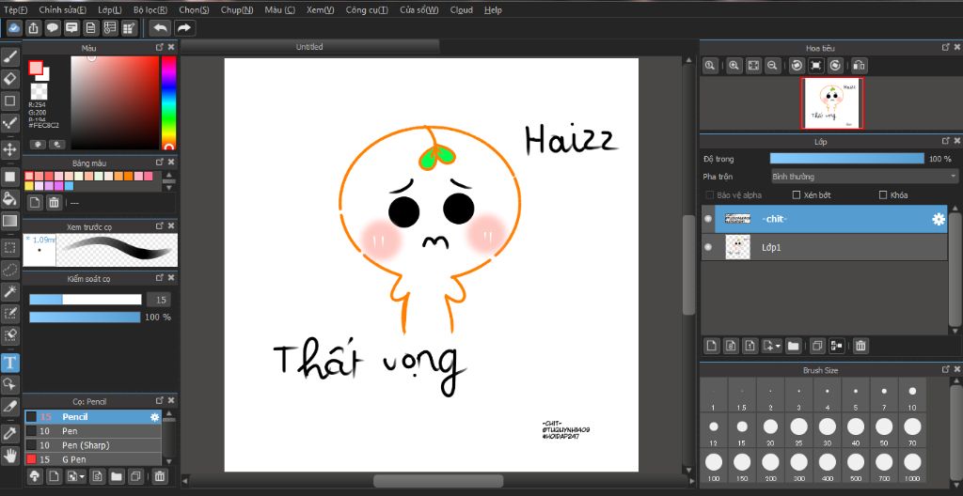Click the canvas horizontal scrollbar
Screen dimensions: 963x496
[438, 481]
